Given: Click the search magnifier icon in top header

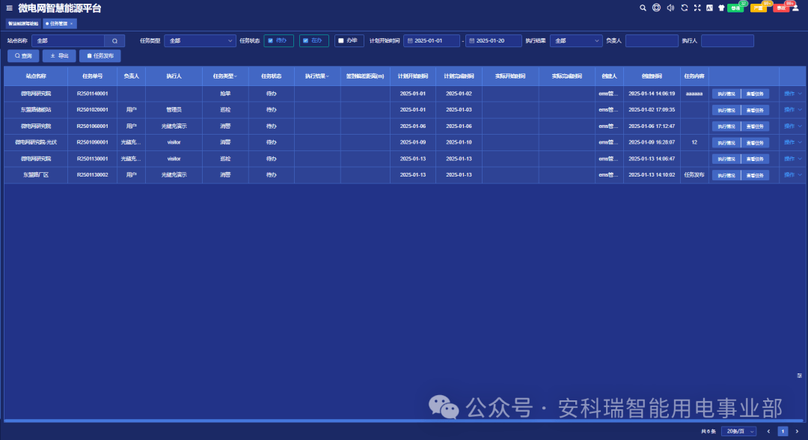Looking at the screenshot, I should pos(643,7).
